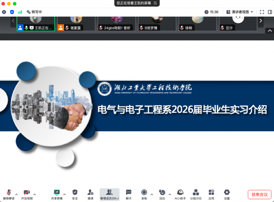This screenshot has width=274, height=202.
Task: Click the 回应 reactions icon
Action: click(x=162, y=194)
